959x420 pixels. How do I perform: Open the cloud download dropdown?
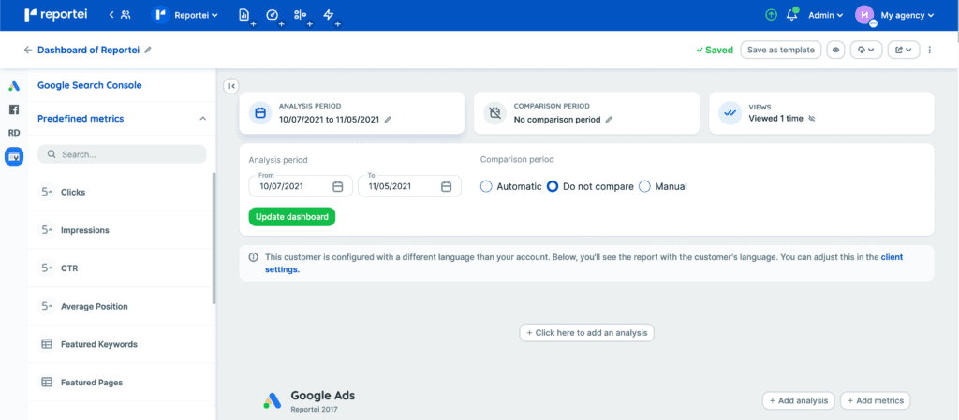[x=866, y=50]
